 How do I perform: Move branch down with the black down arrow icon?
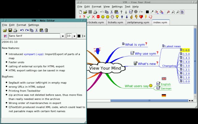coord(126,12)
